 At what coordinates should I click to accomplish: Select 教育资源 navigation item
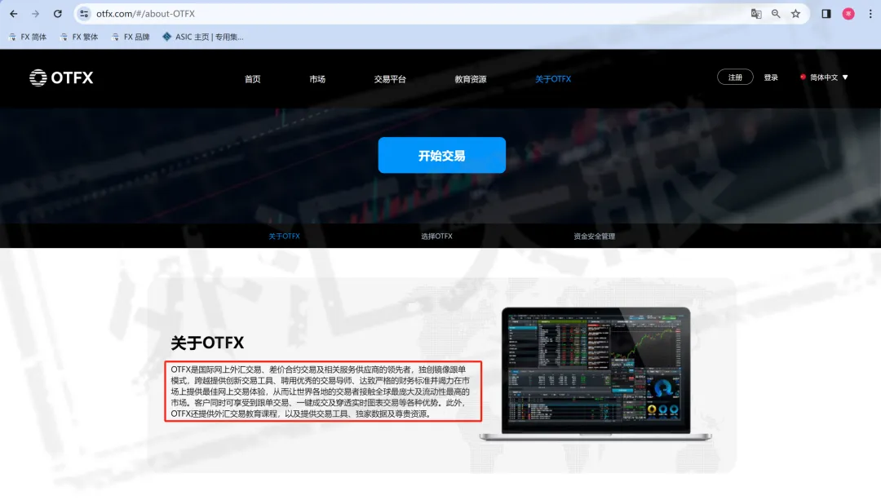click(x=471, y=79)
